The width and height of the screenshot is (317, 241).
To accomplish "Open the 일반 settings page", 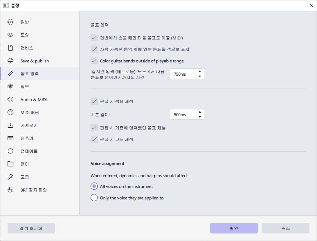I will coord(40,22).
